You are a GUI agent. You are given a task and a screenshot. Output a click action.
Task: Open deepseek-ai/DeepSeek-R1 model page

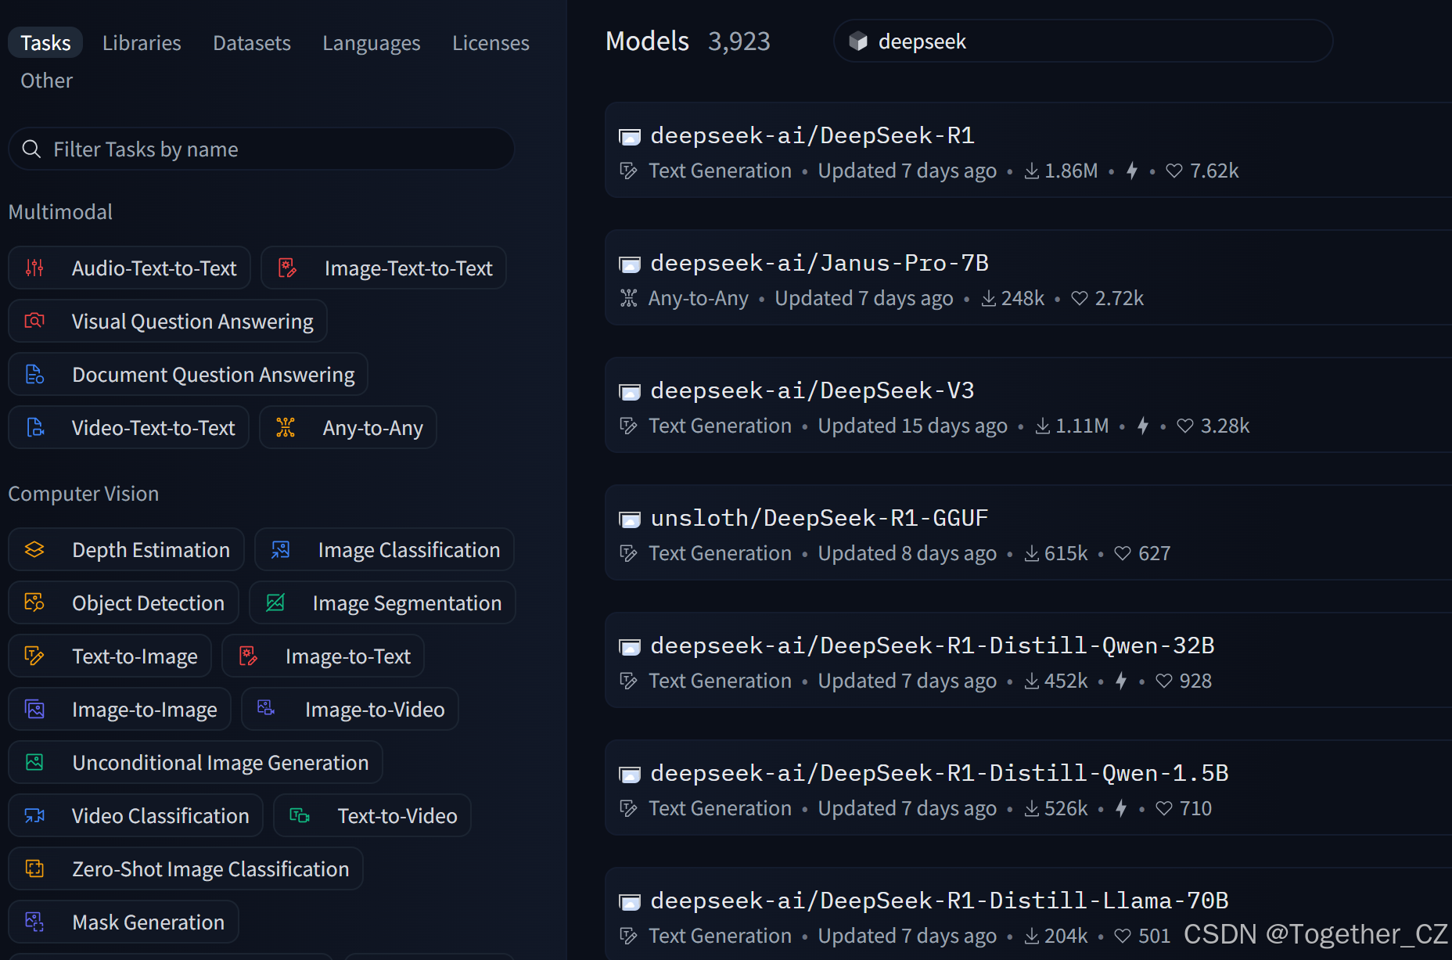(x=812, y=136)
